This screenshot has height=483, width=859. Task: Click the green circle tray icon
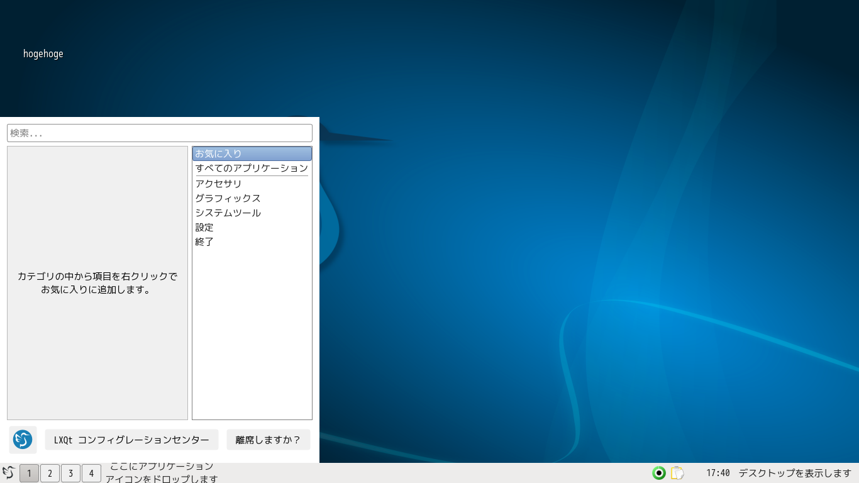tap(658, 473)
